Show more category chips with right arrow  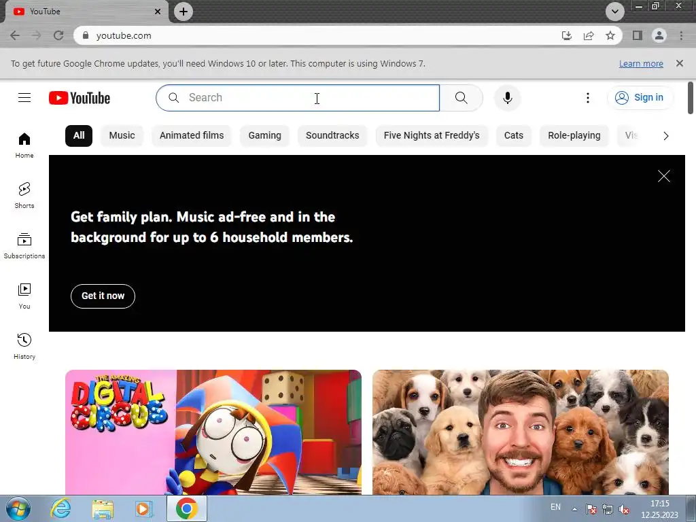665,136
